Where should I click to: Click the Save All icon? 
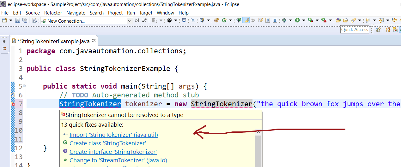coord(25,20)
